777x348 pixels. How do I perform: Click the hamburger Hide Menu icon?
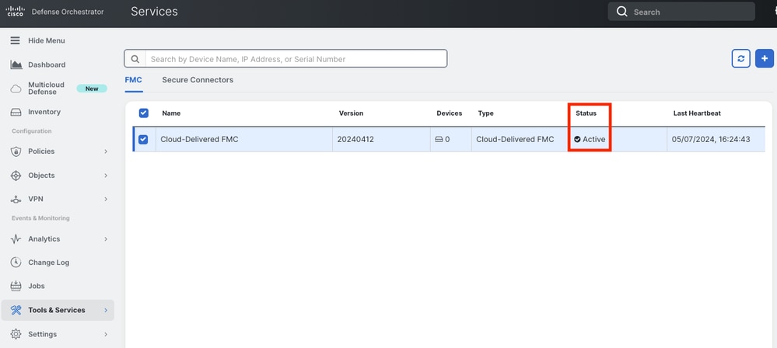[16, 40]
